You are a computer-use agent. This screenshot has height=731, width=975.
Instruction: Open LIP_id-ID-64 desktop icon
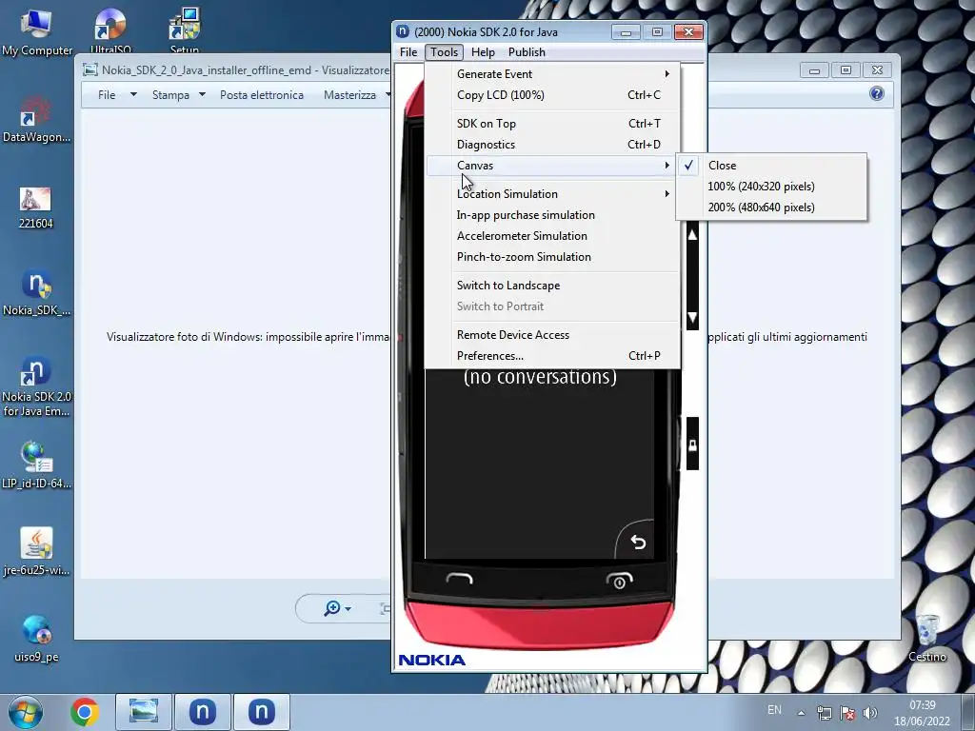pyautogui.click(x=36, y=464)
